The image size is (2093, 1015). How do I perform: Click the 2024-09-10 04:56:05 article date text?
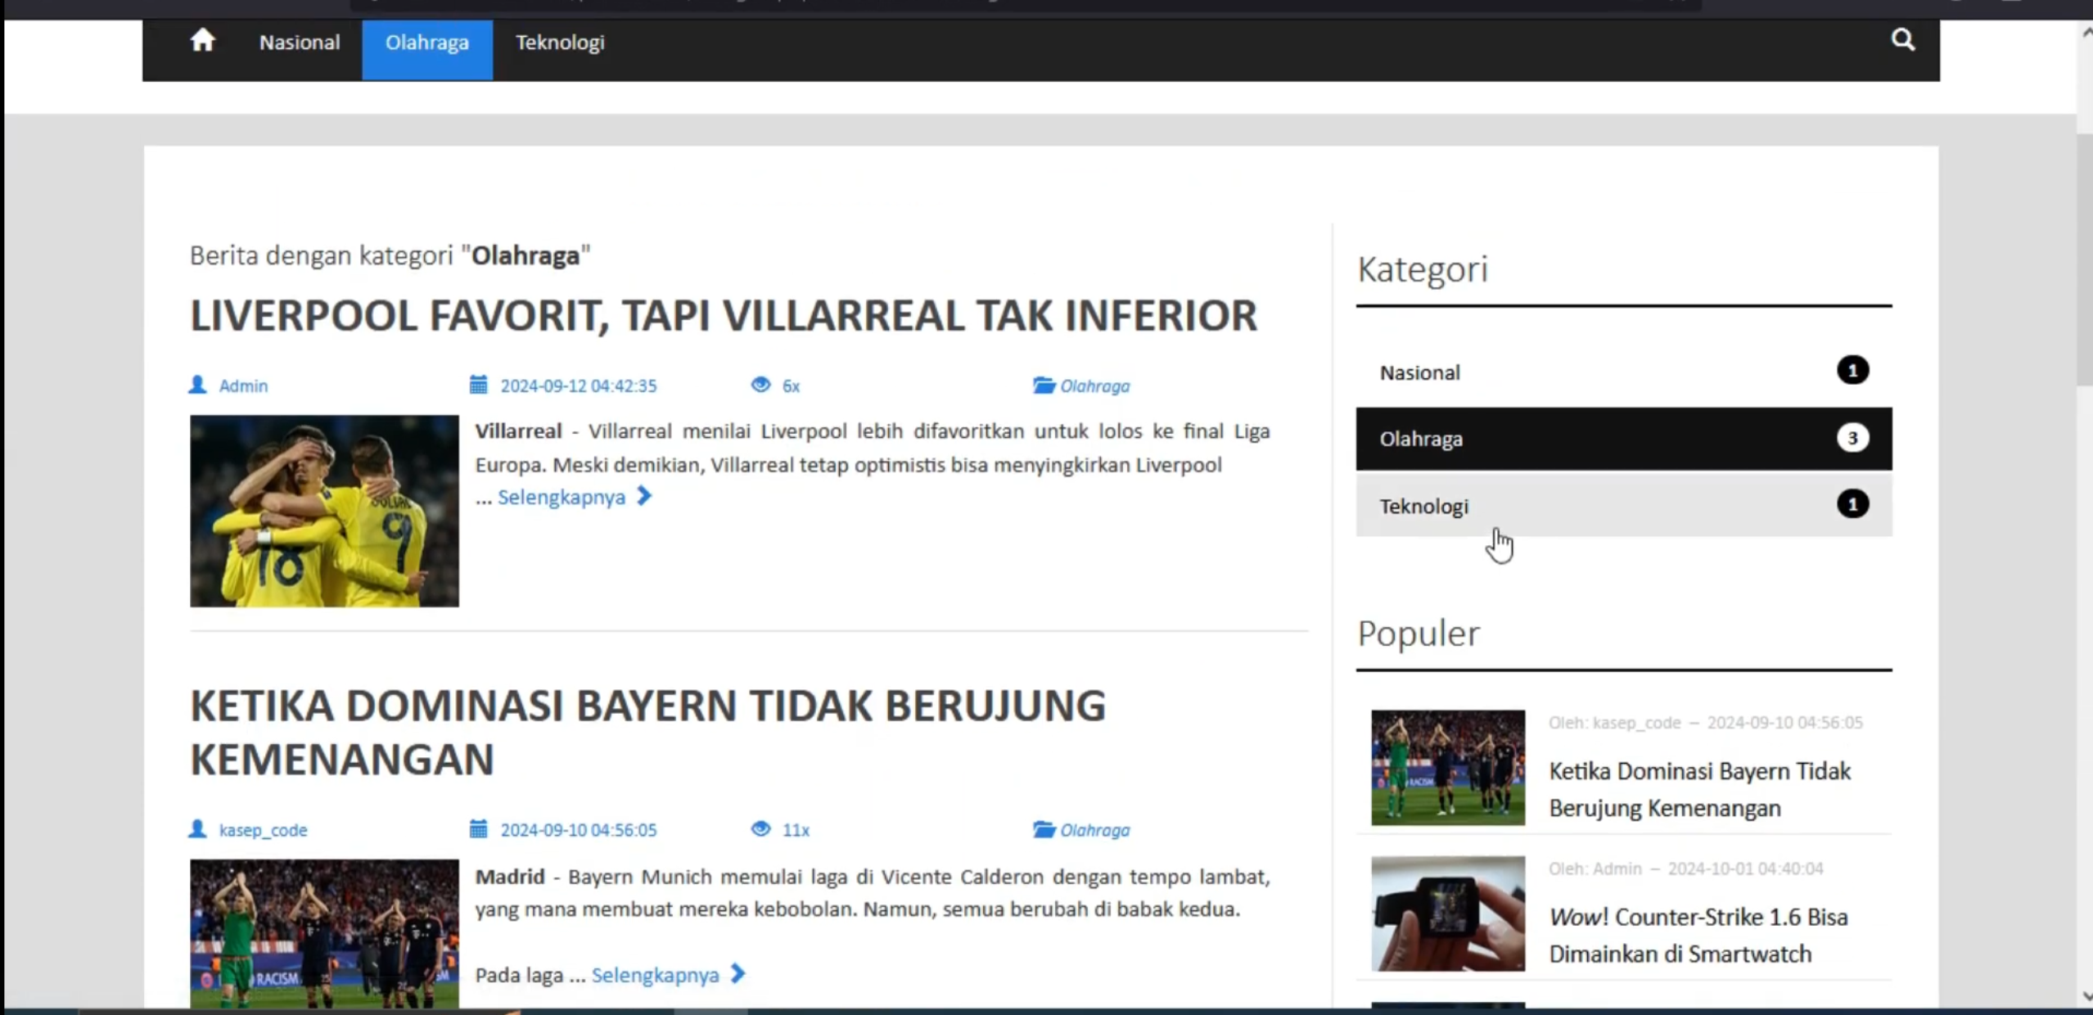click(578, 830)
